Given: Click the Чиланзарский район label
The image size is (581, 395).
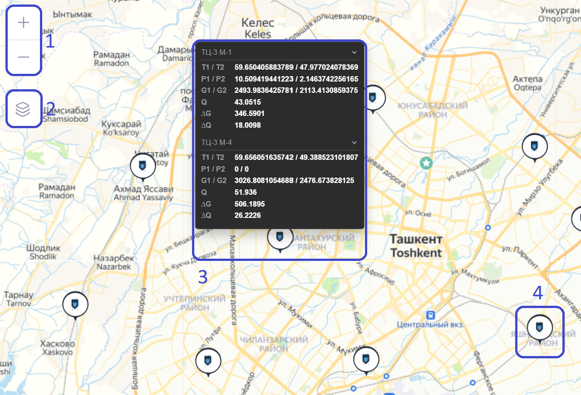Looking at the screenshot, I should tap(274, 344).
